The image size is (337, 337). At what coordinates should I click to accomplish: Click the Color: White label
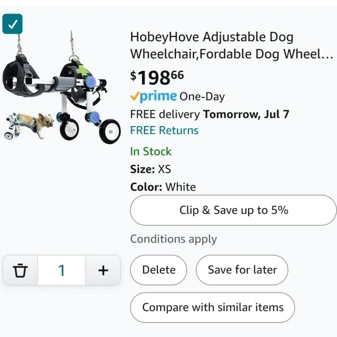[x=163, y=187]
